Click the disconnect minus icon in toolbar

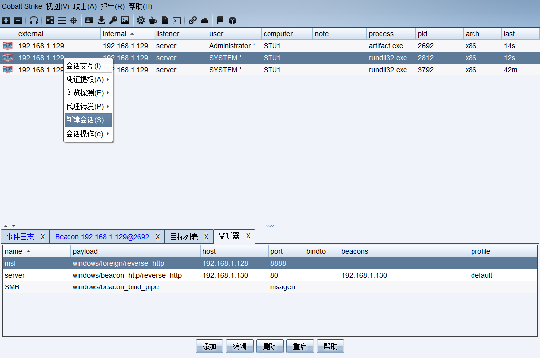[x=18, y=21]
